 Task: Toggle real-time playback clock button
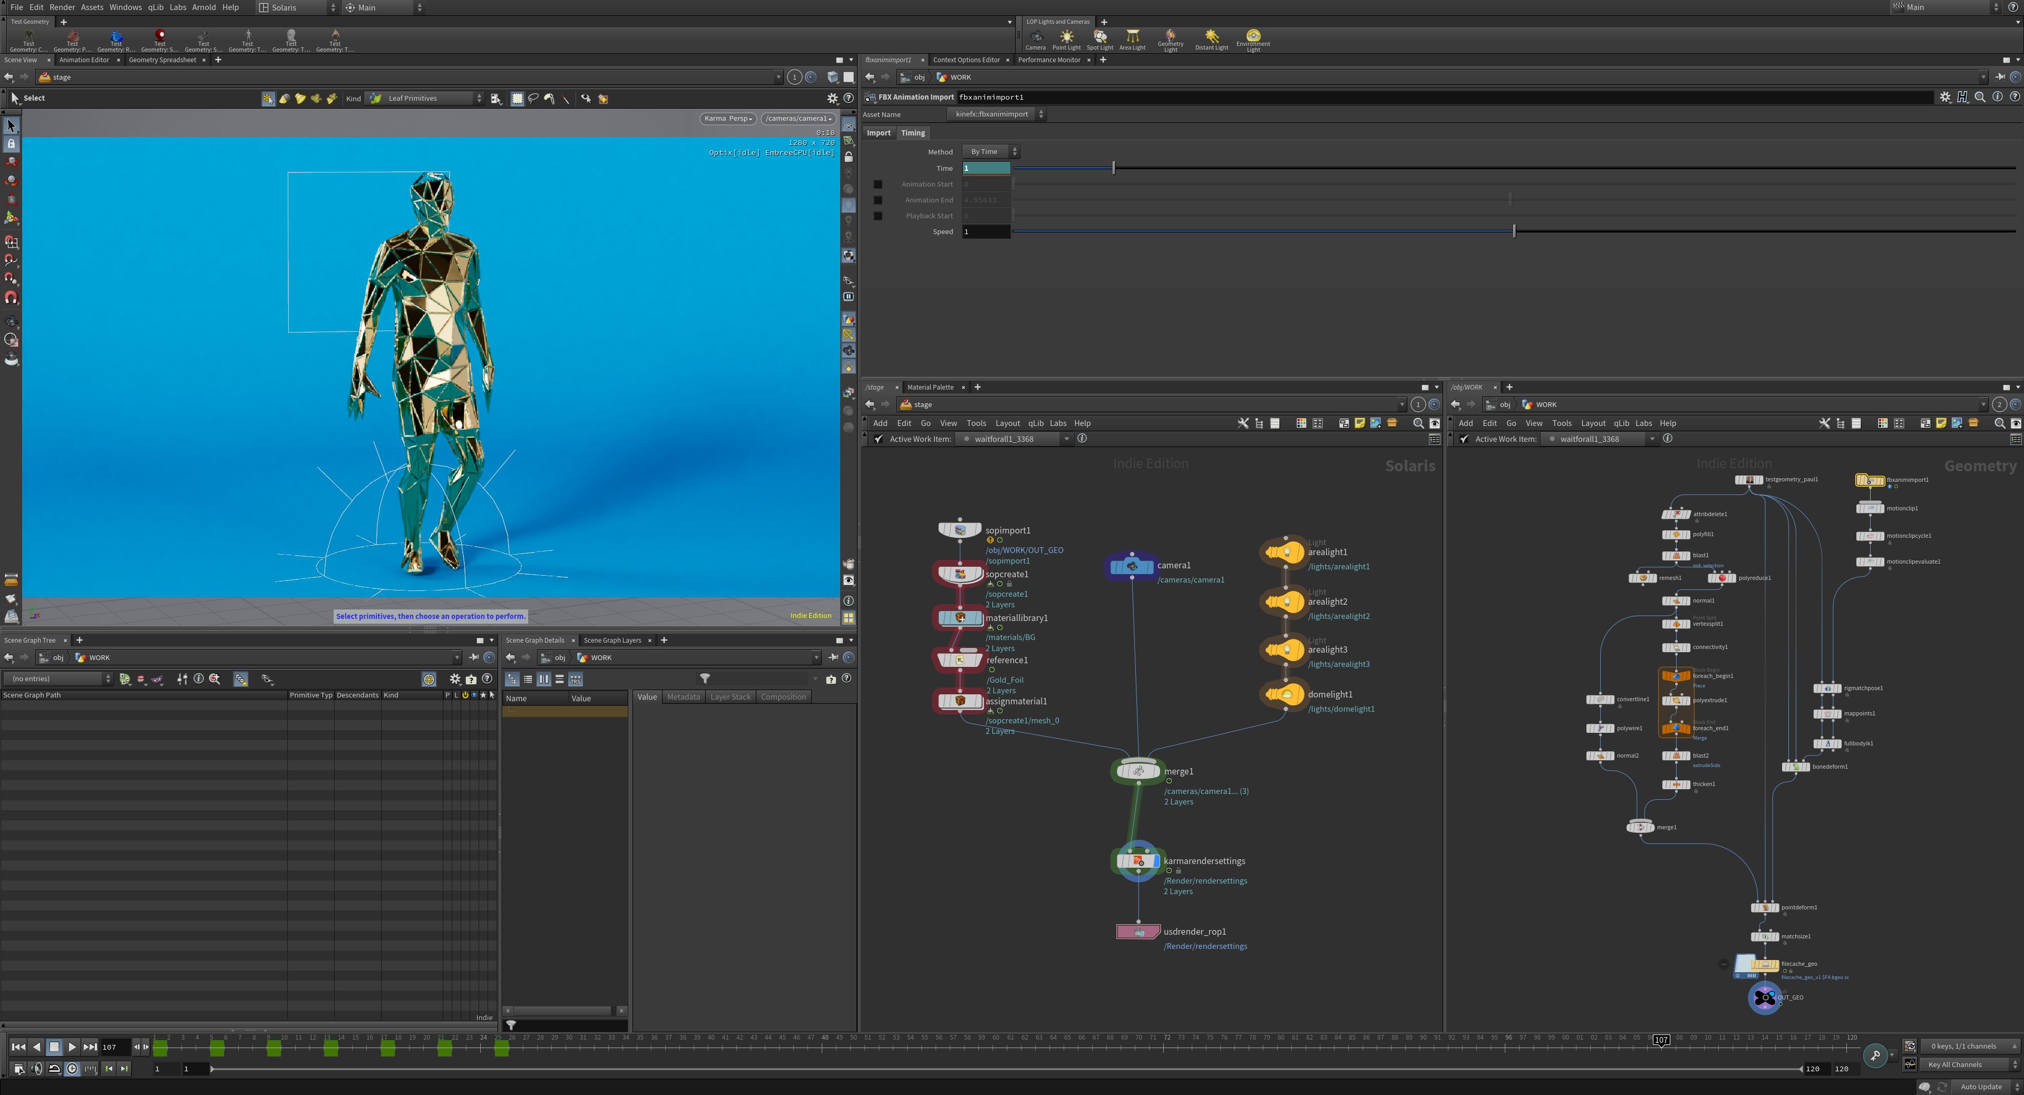tap(72, 1068)
